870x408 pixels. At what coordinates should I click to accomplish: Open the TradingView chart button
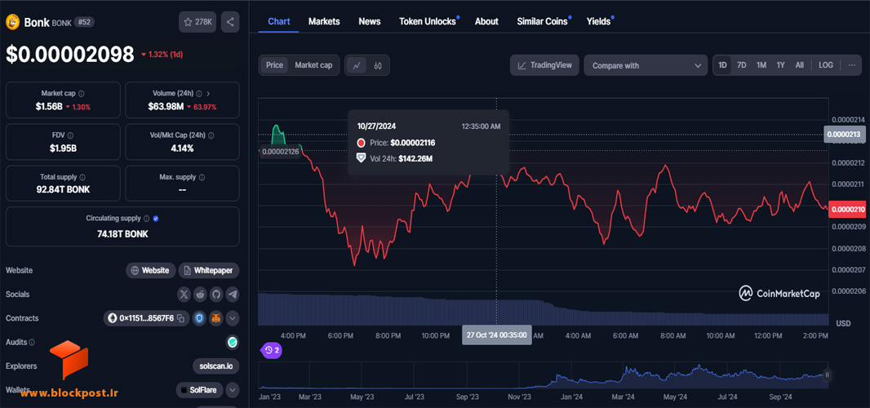pyautogui.click(x=545, y=65)
